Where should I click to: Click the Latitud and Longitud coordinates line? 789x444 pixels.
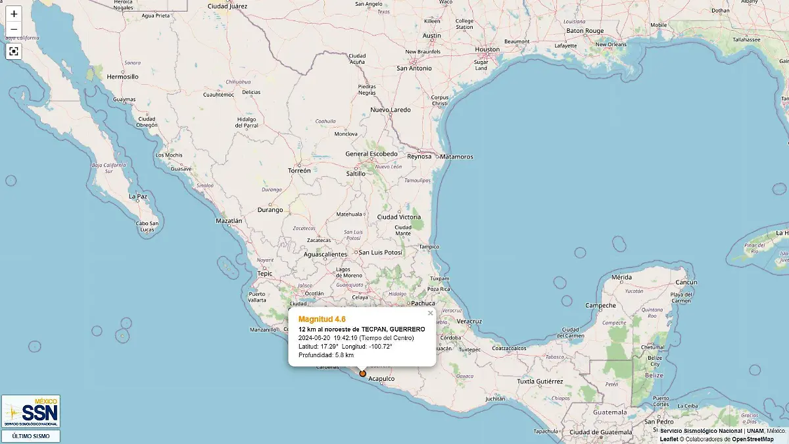coord(345,347)
